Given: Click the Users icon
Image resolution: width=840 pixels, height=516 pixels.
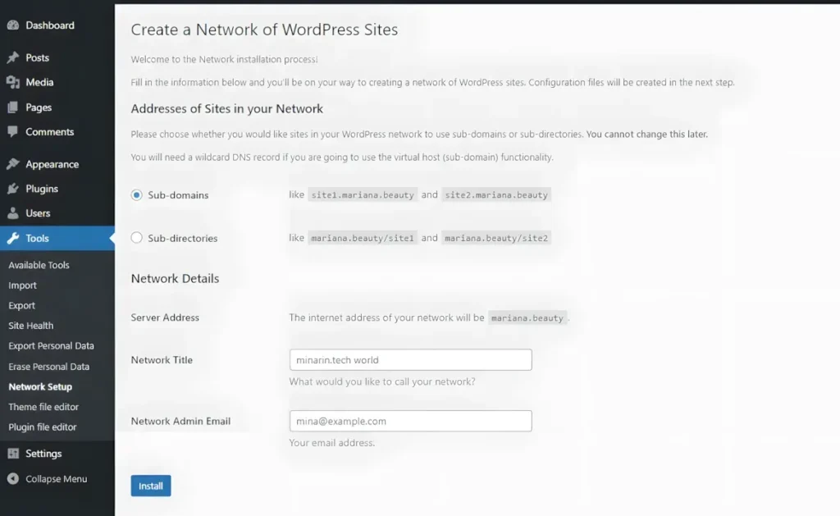Looking at the screenshot, I should 12,212.
